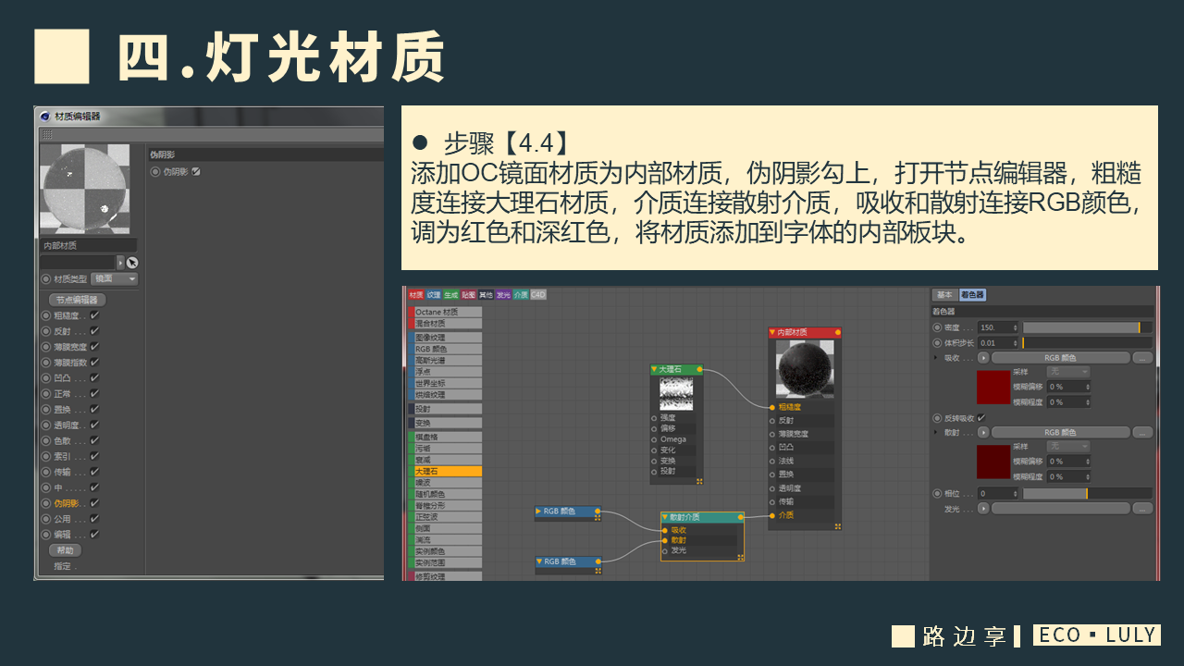Click the resize handle on 大理石 node
The width and height of the screenshot is (1184, 666).
pos(699,481)
